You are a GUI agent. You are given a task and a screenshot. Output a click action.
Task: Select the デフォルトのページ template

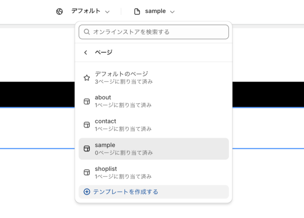[x=154, y=78]
